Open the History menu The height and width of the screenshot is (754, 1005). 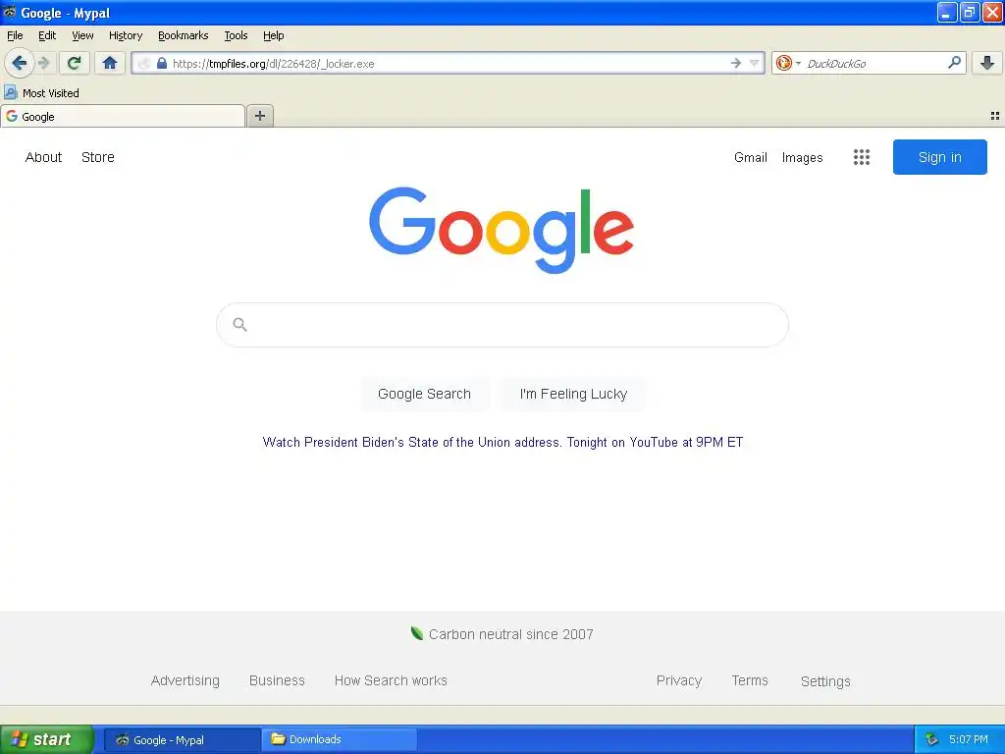(126, 35)
